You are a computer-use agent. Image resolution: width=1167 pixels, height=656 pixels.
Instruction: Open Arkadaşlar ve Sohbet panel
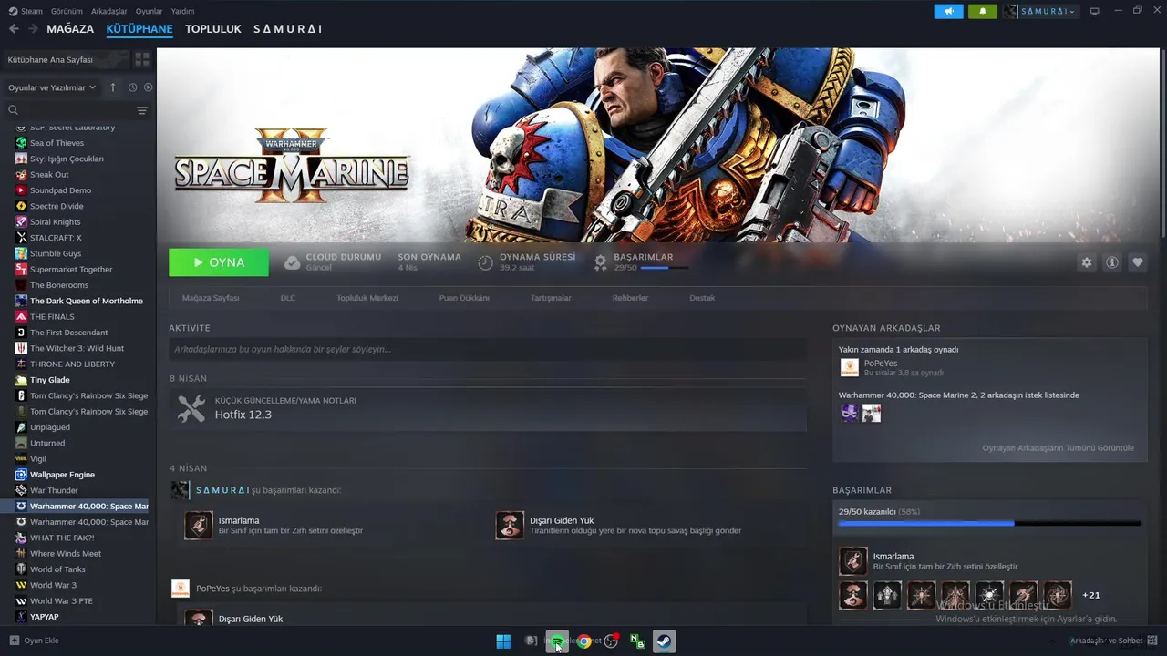tap(1106, 641)
